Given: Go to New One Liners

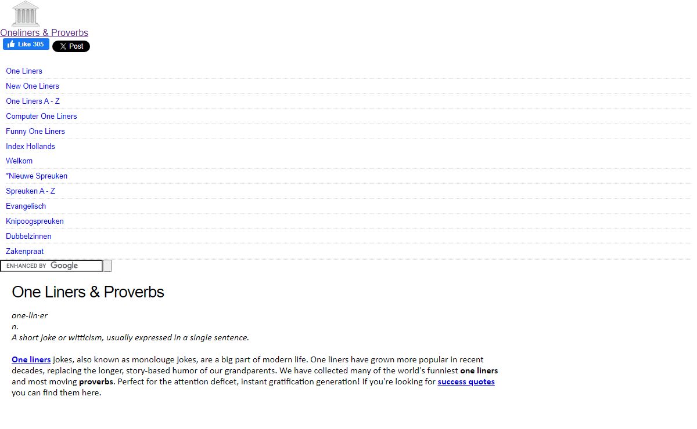Looking at the screenshot, I should click(33, 86).
